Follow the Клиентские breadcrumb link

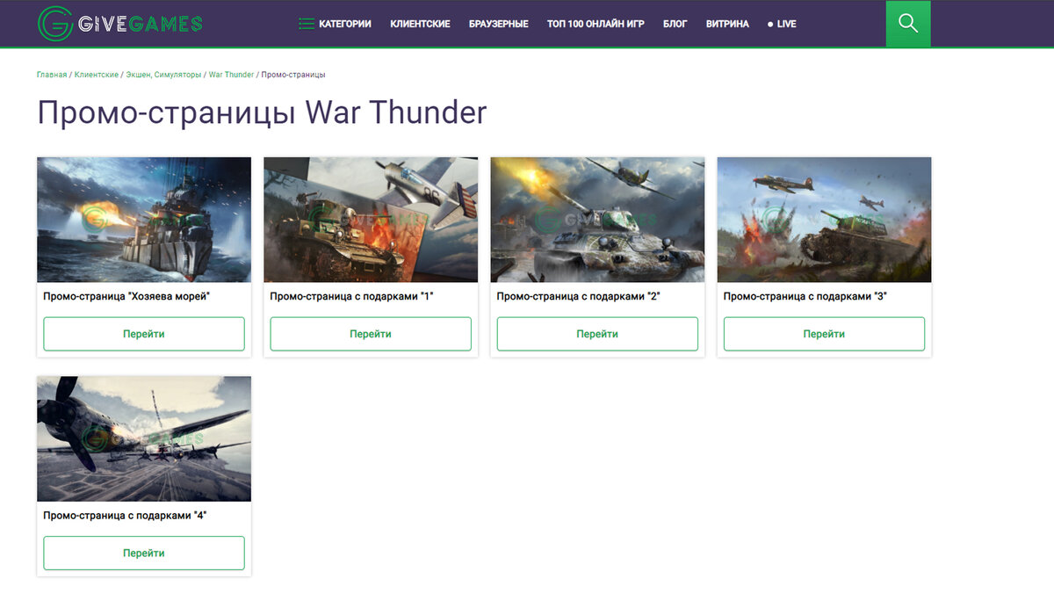97,75
